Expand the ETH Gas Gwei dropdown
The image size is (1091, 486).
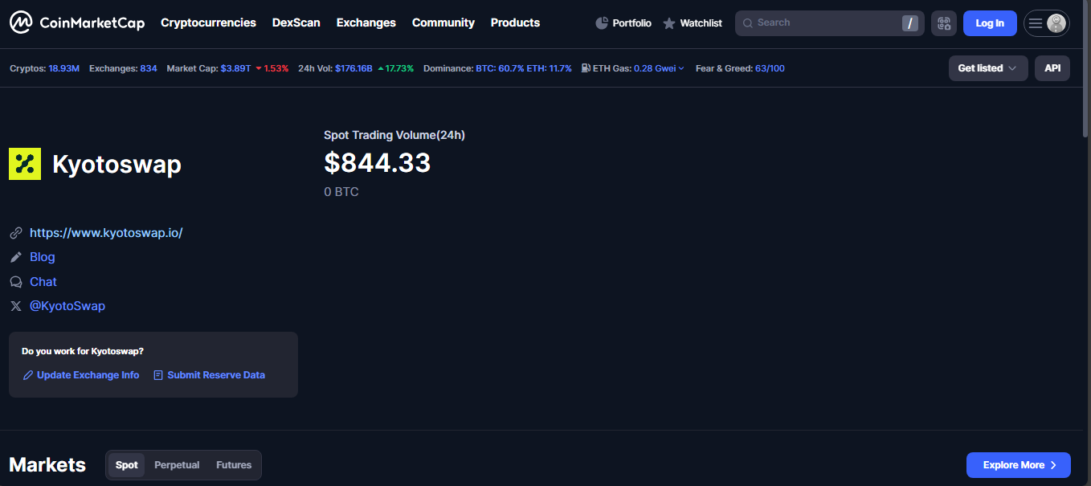659,68
